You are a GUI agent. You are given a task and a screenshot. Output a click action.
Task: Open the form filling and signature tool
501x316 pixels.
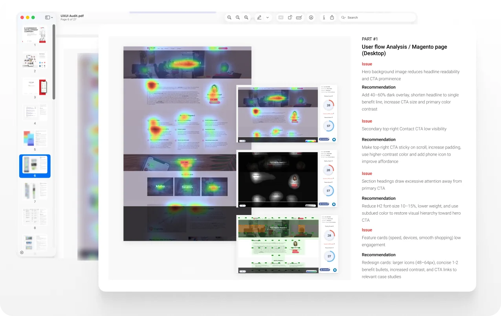[x=299, y=17]
